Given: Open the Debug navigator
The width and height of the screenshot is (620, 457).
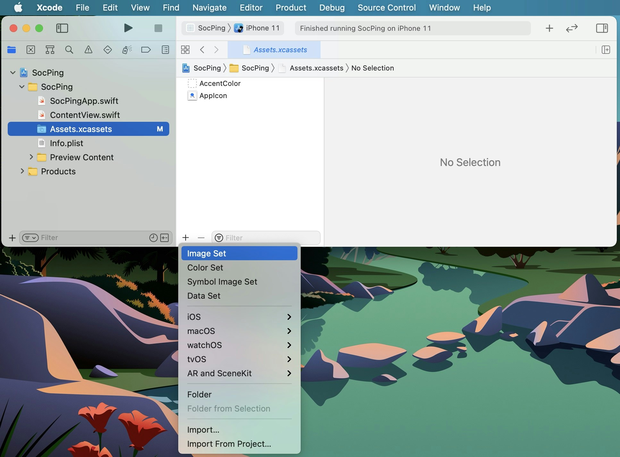Looking at the screenshot, I should (x=127, y=50).
